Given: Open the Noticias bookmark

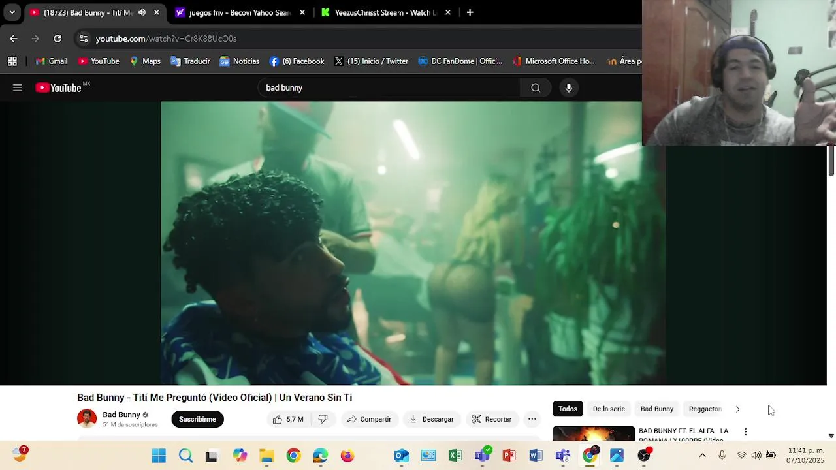Looking at the screenshot, I should (240, 61).
